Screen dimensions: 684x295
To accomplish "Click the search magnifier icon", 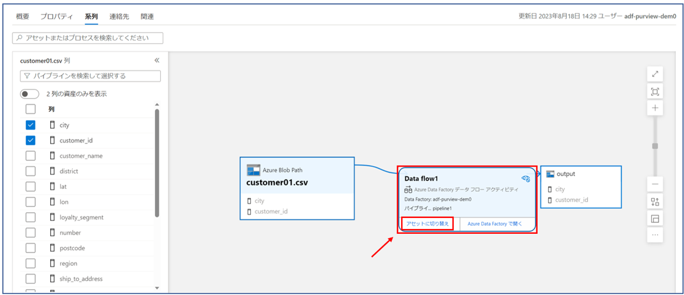I will (x=19, y=38).
